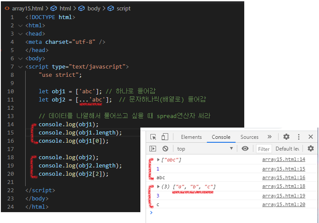Click the array15.html file icon in breadcrumb
The height and width of the screenshot is (223, 319).
(x=7, y=8)
